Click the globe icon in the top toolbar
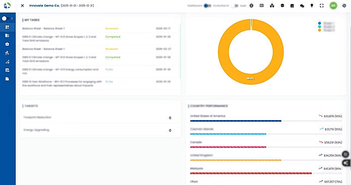 pos(251,6)
